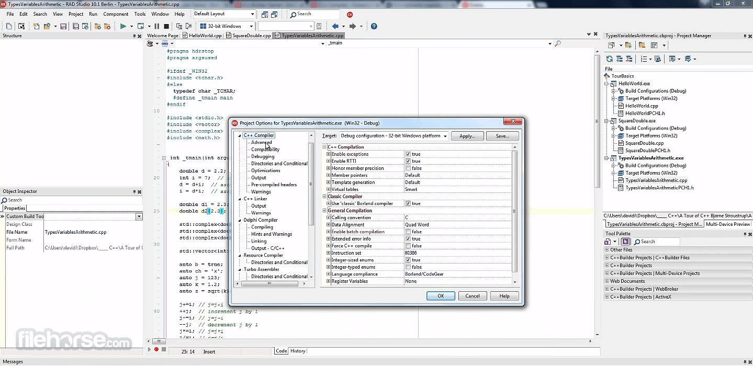Stop the program with the Stop icon
This screenshot has height=366, width=753.
coord(166,26)
